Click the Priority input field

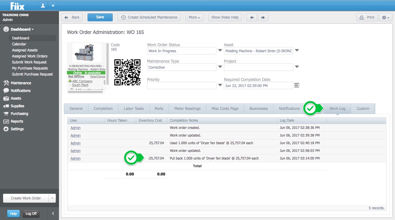(x=182, y=86)
